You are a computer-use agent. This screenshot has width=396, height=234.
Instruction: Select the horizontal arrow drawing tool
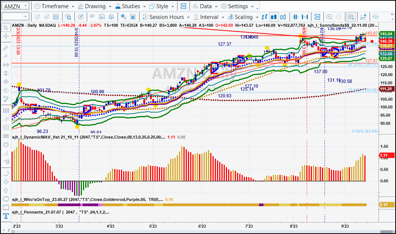[x=6, y=65]
